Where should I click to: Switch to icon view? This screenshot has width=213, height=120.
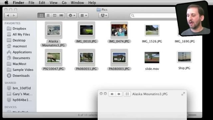point(41,15)
